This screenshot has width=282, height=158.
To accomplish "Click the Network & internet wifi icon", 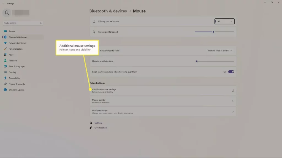I will (x=5, y=43).
